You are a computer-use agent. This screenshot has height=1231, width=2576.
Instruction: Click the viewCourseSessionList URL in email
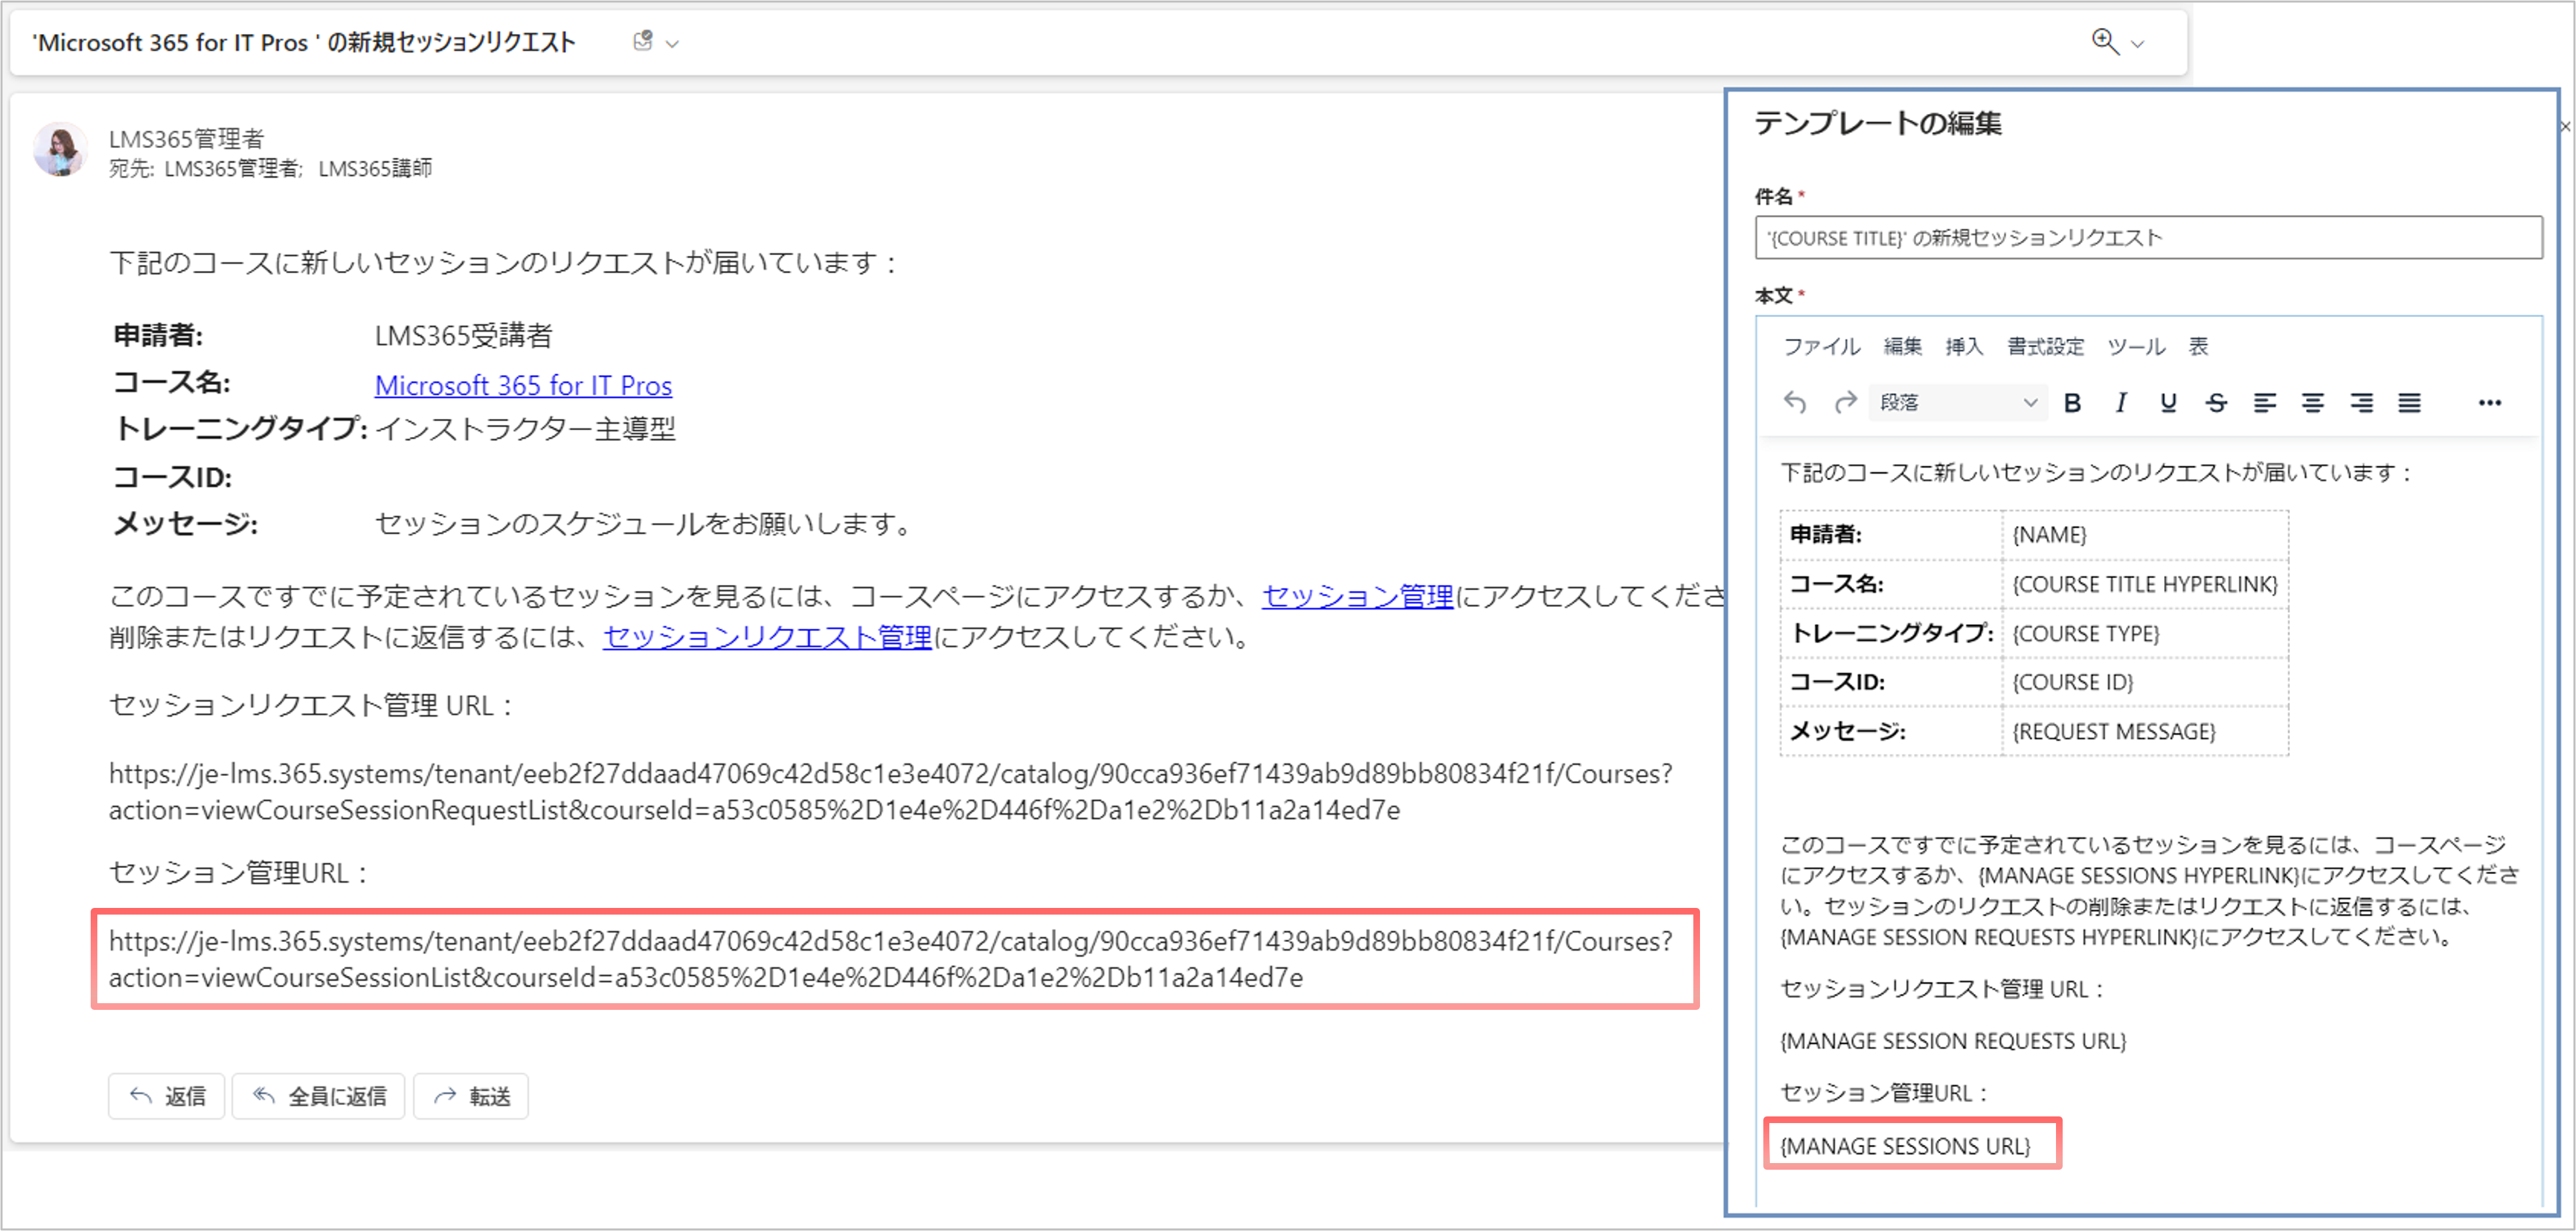[891, 959]
